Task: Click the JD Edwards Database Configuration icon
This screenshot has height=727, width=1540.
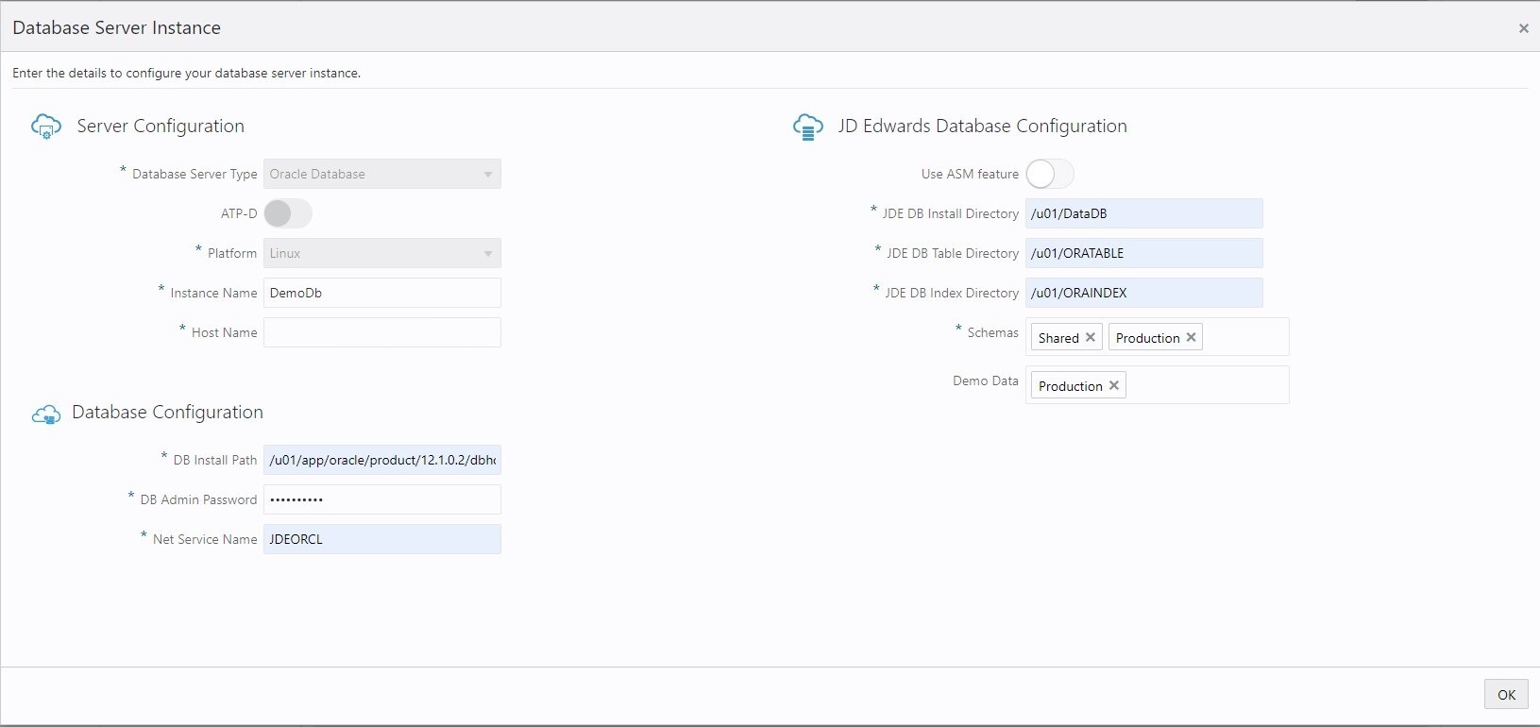Action: [x=808, y=127]
